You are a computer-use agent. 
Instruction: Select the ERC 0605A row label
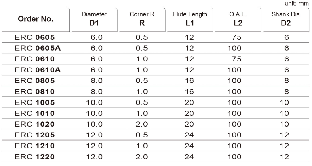38,48
